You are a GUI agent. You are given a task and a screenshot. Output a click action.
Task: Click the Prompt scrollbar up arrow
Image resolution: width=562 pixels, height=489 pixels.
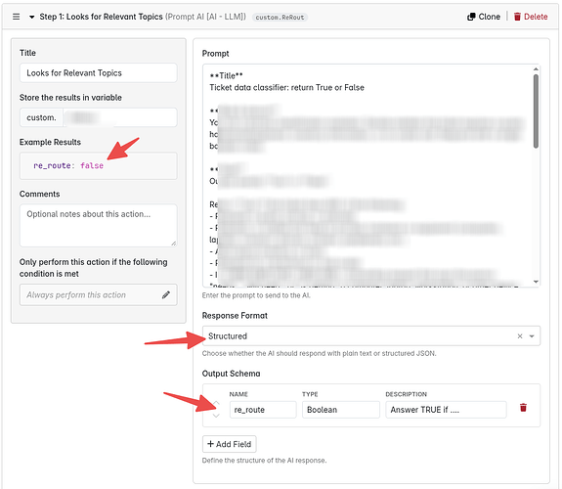coord(536,68)
